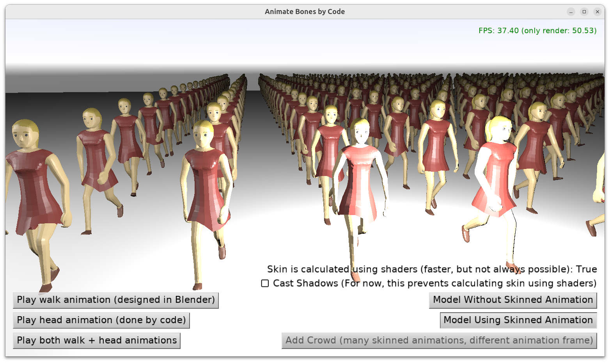Maximize the Animate Bones window
Viewport: 610px width, 363px height.
[584, 12]
